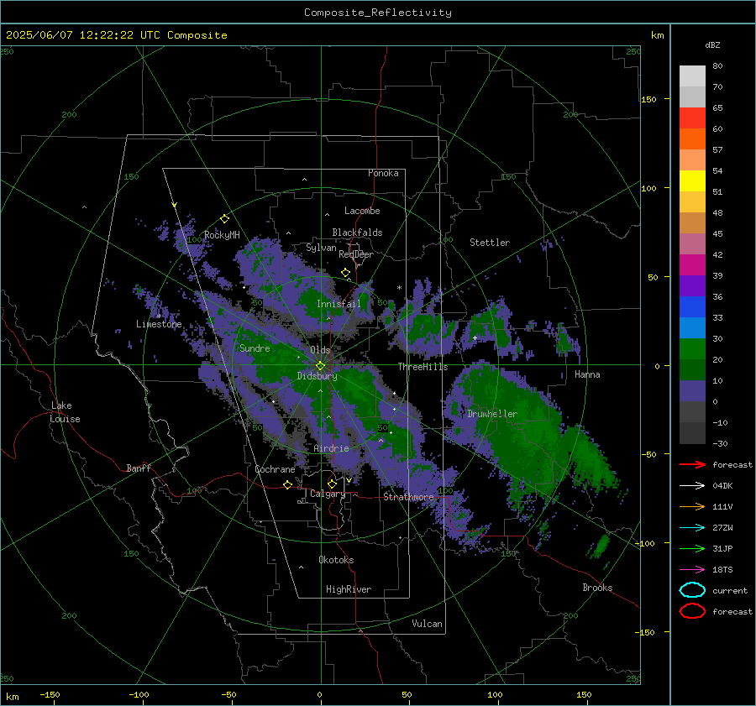Click the Sylvan label

click(x=321, y=248)
